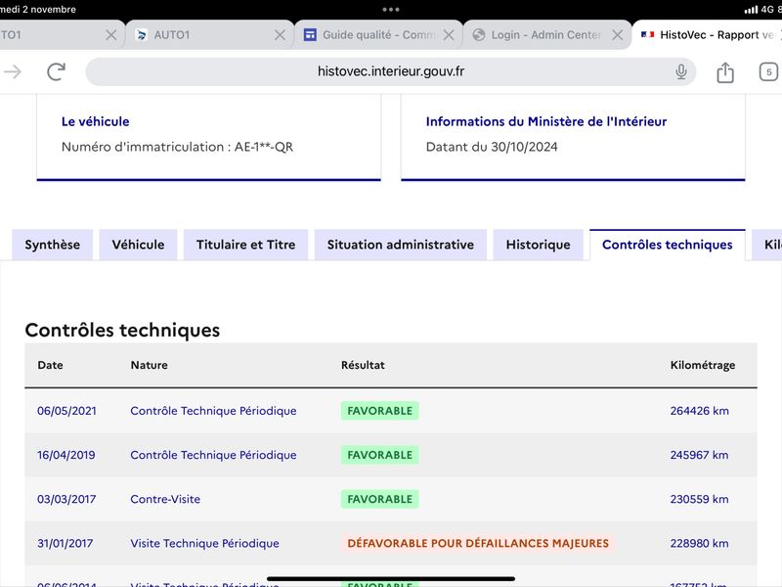Click Contrôle Technique Périodique on 06/05/2021 row

[213, 411]
